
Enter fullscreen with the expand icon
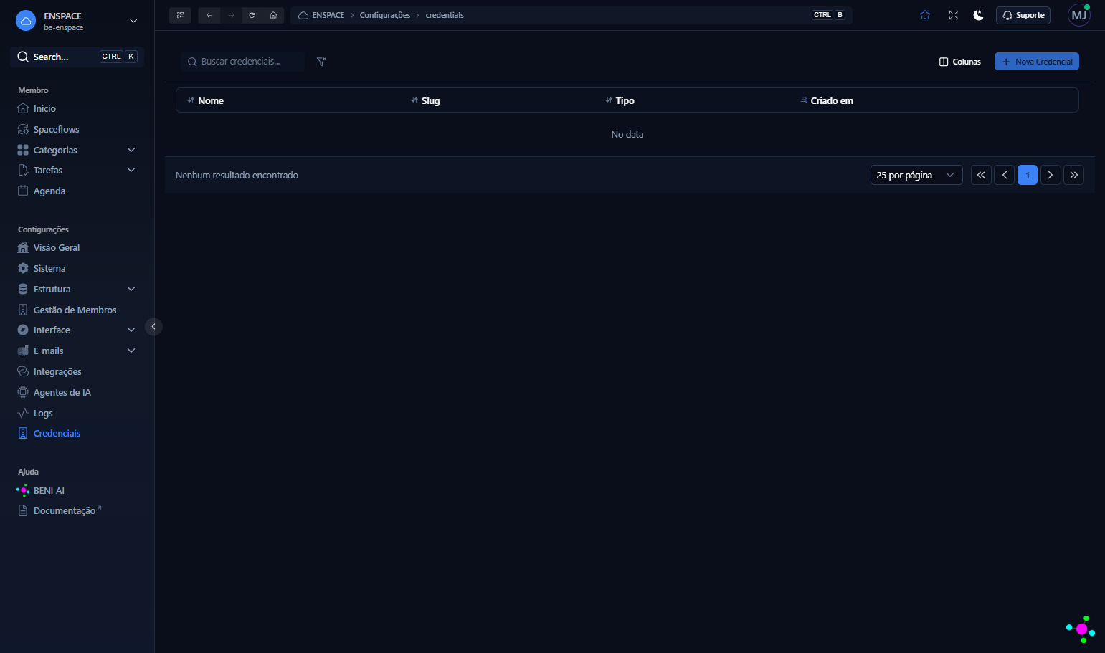click(x=953, y=15)
